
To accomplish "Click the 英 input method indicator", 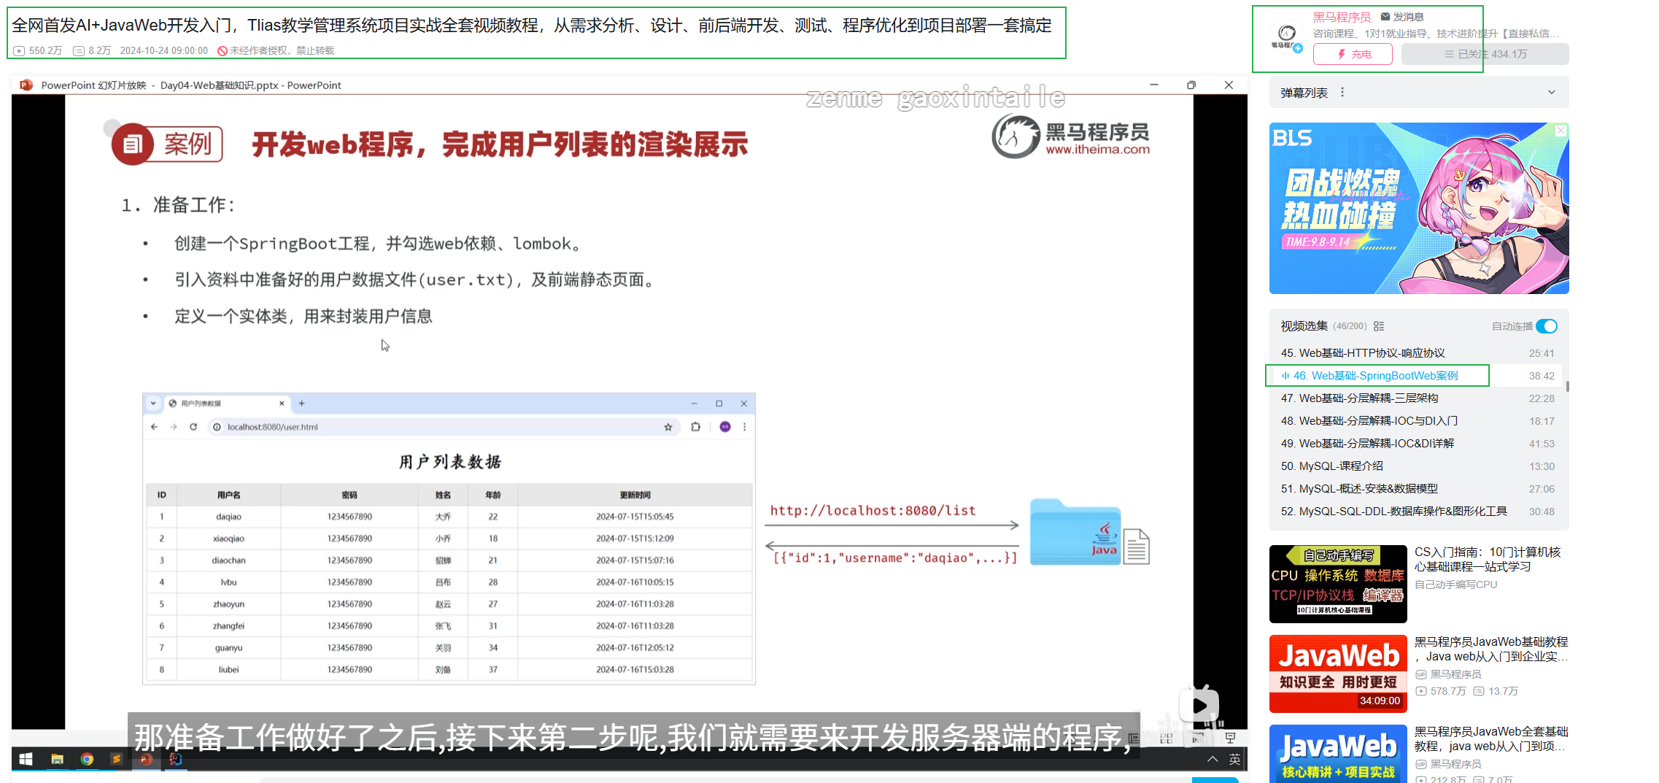I will (x=1234, y=759).
